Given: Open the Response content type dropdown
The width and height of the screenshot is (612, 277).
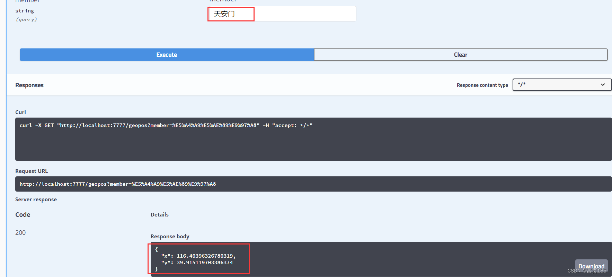Looking at the screenshot, I should (562, 85).
